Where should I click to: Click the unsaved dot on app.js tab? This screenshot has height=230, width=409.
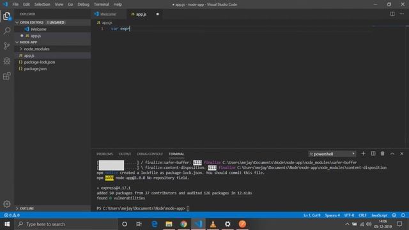pyautogui.click(x=158, y=14)
